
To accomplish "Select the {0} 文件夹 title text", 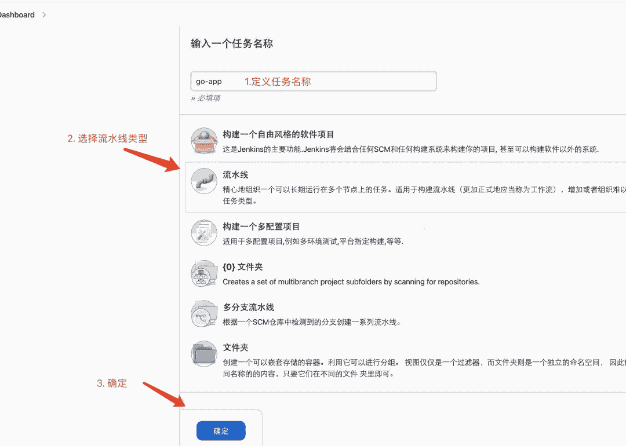I will pos(242,267).
